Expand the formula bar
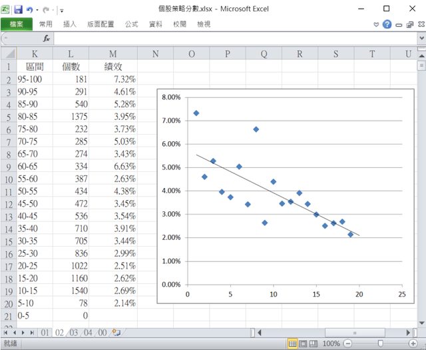 421,39
